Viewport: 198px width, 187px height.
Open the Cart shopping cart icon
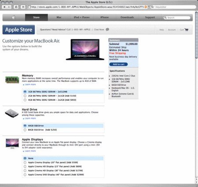[x=187, y=29]
